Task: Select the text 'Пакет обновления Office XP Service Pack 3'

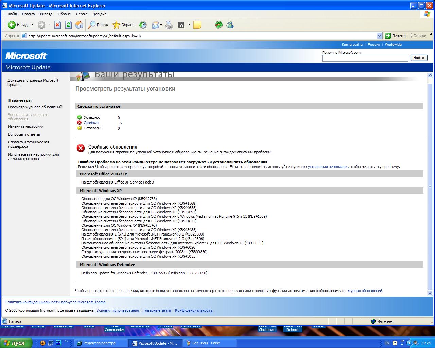Action: (118, 182)
